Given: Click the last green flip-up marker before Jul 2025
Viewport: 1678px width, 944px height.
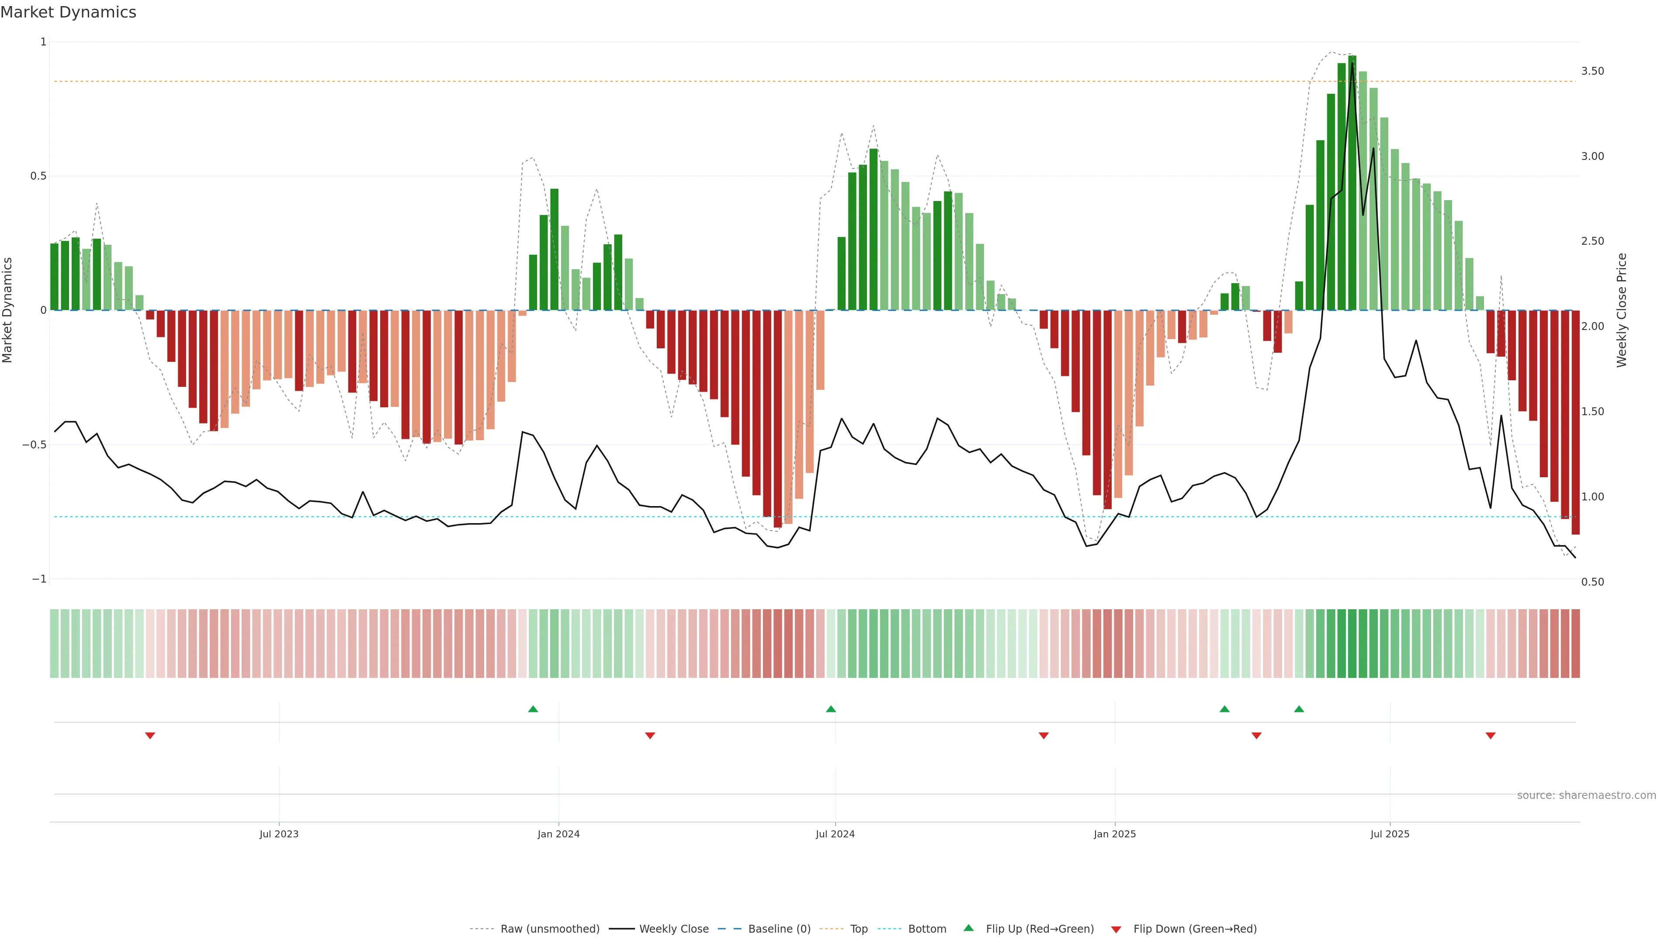Looking at the screenshot, I should (x=1299, y=709).
